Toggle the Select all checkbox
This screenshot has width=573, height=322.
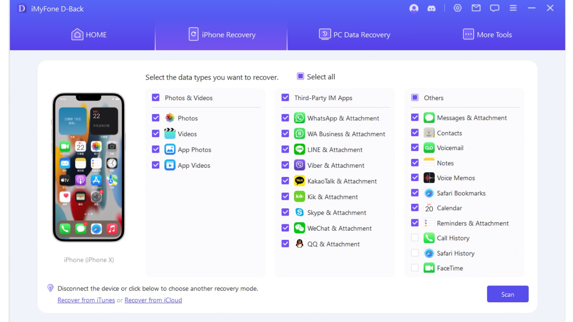300,76
